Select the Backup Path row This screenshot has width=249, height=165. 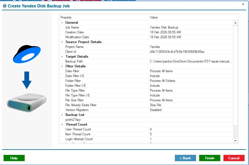pos(146,61)
